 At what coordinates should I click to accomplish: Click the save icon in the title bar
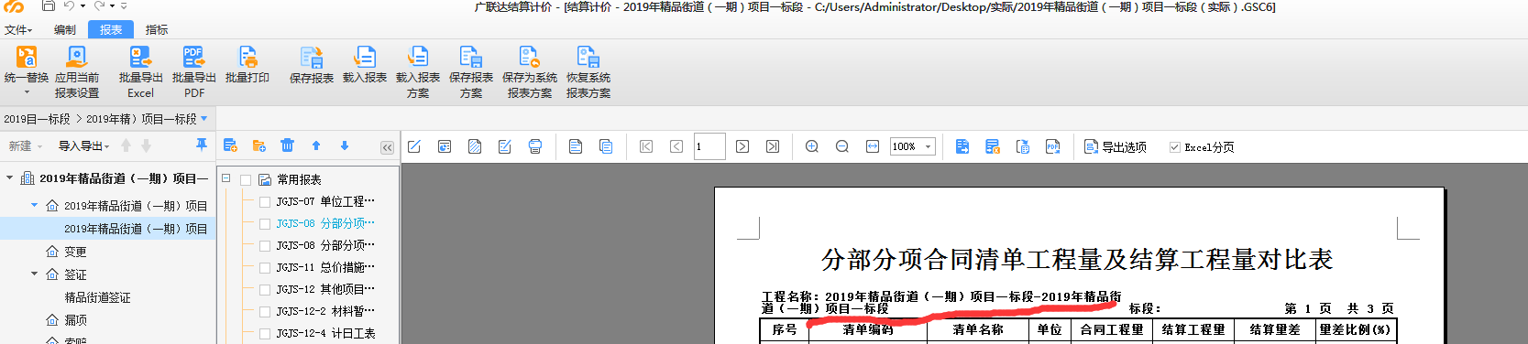tap(49, 6)
